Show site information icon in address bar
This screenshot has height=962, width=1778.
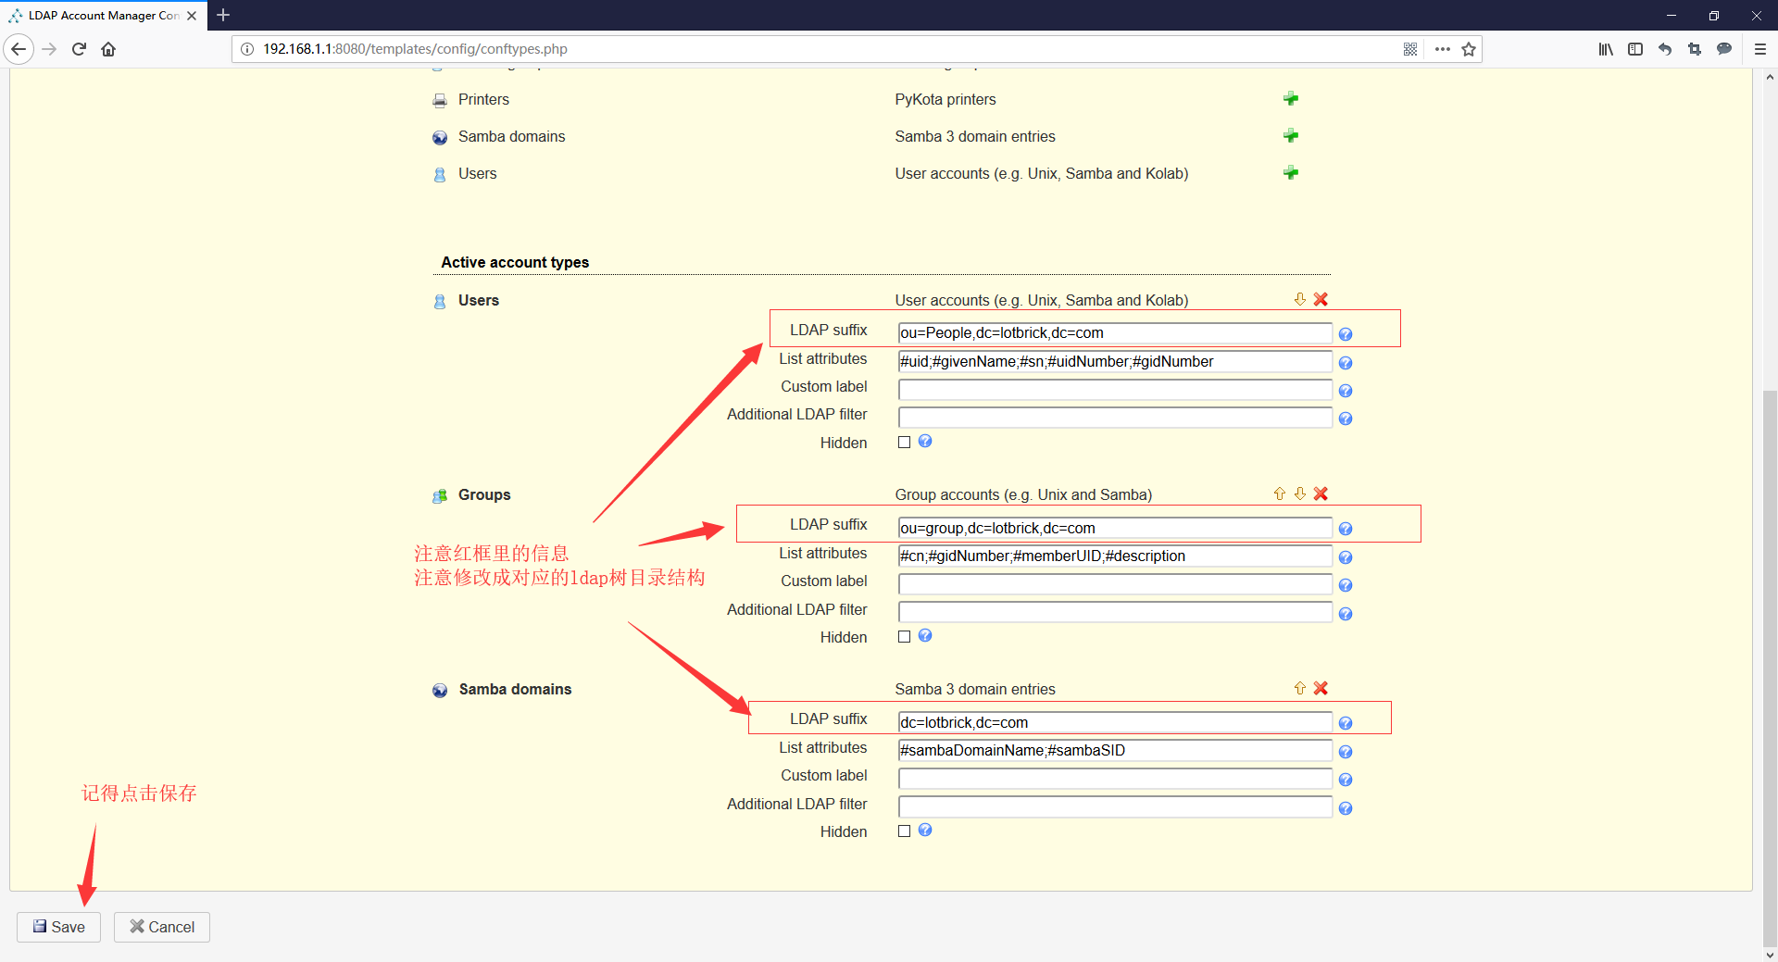point(247,49)
